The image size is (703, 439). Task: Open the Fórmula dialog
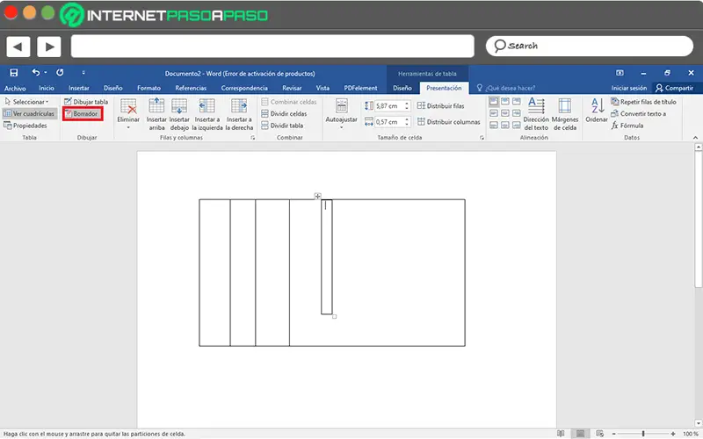(x=627, y=126)
